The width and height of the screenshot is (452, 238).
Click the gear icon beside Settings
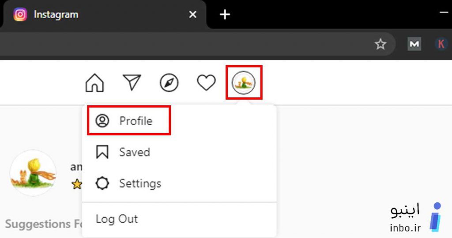coord(102,183)
